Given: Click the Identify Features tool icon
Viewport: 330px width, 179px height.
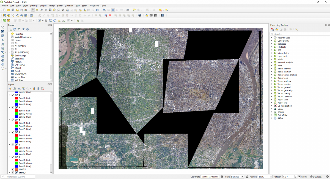Looking at the screenshot, I should 105,10.
